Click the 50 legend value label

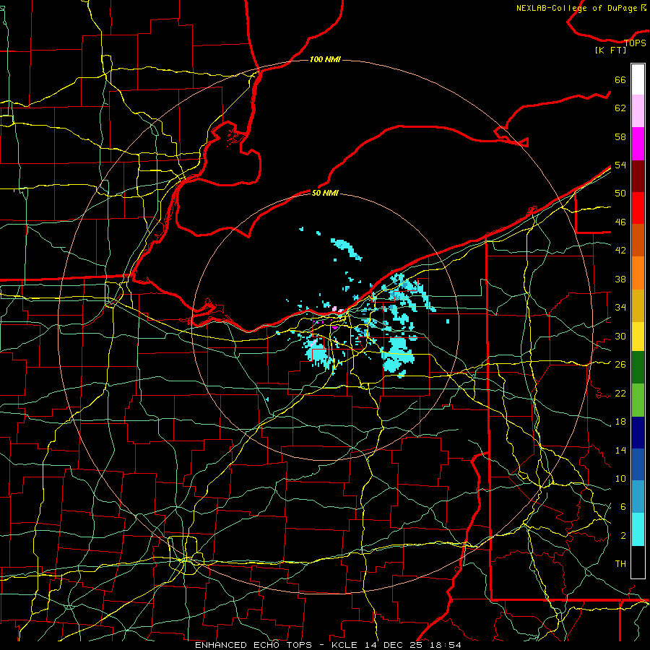(620, 193)
